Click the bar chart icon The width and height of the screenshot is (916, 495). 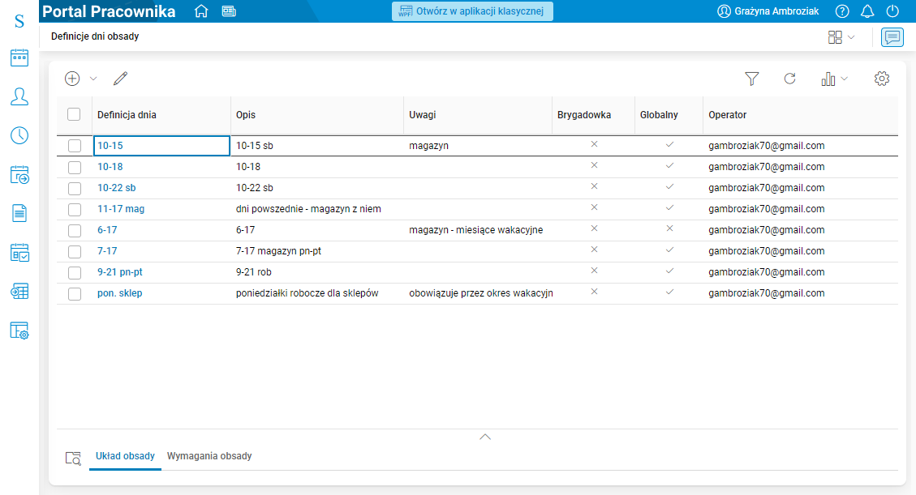pyautogui.click(x=828, y=79)
